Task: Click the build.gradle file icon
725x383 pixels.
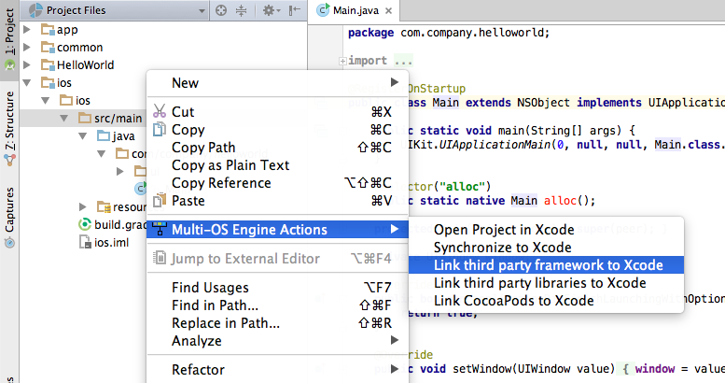Action: [x=85, y=224]
